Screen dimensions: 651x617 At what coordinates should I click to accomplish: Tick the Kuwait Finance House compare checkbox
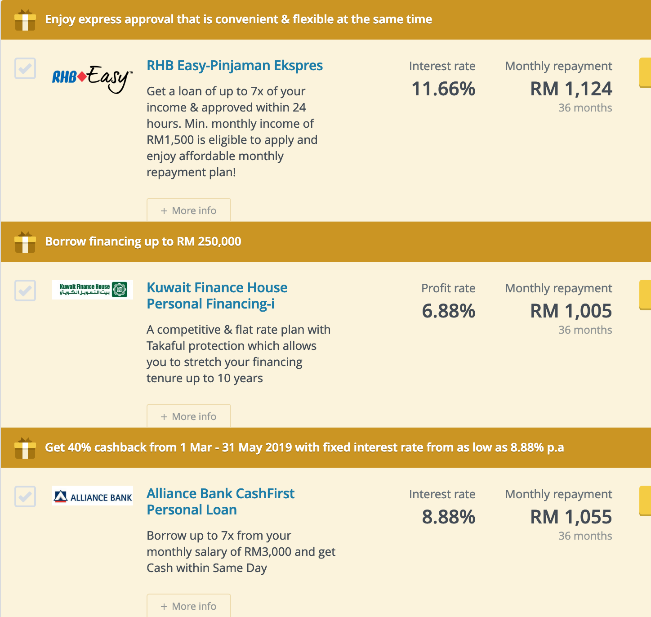click(x=25, y=291)
